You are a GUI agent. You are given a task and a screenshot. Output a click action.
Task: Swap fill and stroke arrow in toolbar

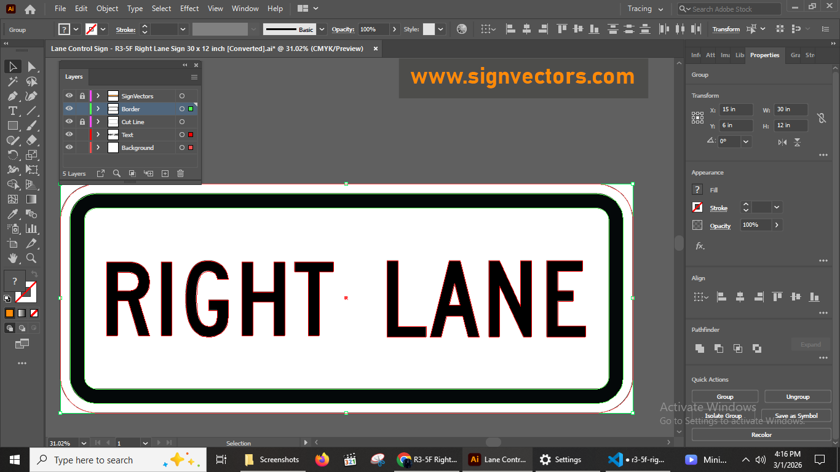(x=34, y=274)
